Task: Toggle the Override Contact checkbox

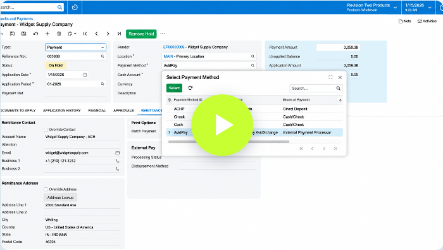Action: pyautogui.click(x=46, y=130)
